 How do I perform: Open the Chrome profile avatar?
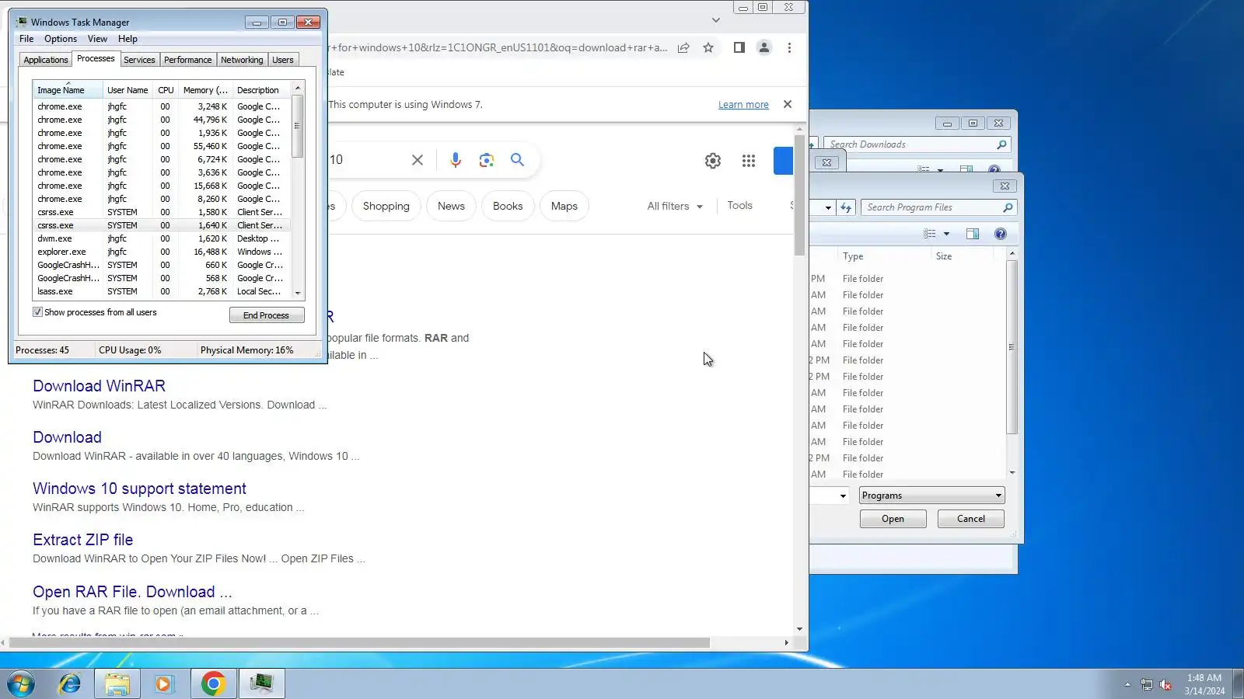(x=764, y=47)
